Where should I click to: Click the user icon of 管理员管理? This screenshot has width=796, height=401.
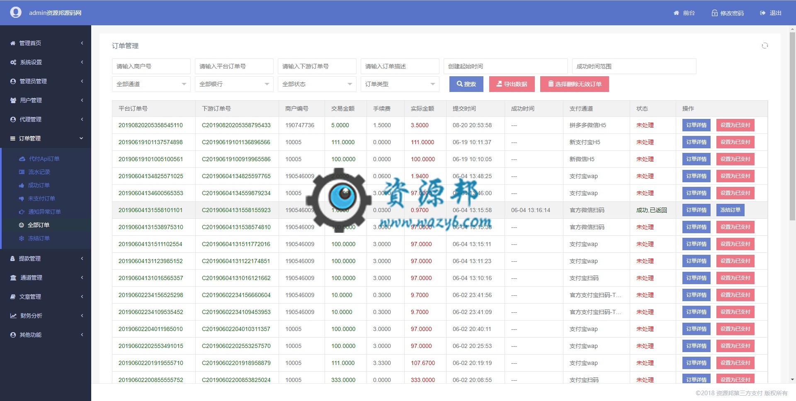(13, 81)
